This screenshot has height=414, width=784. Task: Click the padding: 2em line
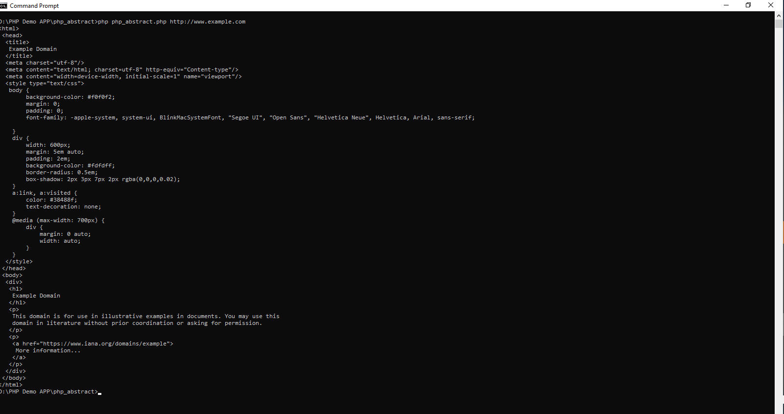click(48, 159)
